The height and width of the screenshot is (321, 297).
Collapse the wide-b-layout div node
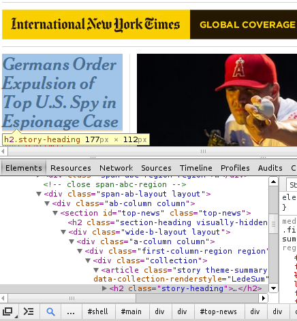[63, 232]
